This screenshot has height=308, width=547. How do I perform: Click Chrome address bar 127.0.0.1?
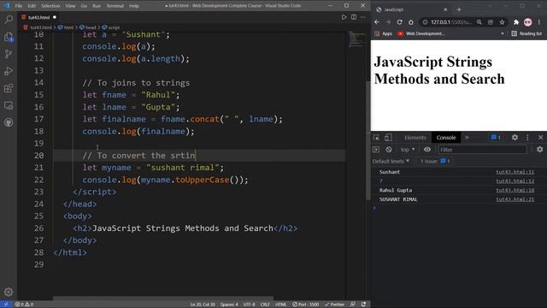click(450, 22)
